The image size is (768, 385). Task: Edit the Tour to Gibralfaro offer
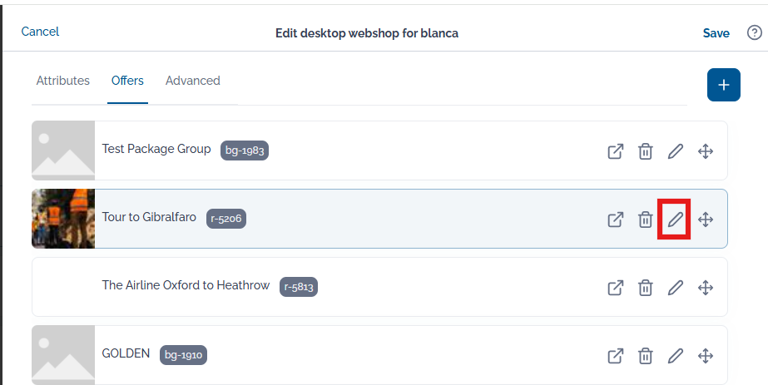(676, 220)
